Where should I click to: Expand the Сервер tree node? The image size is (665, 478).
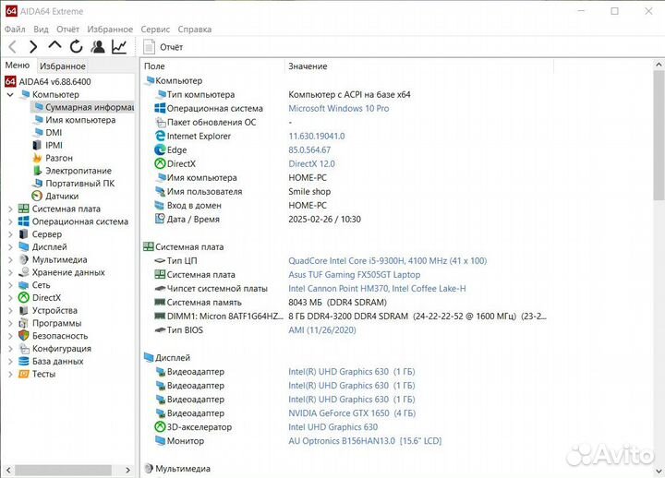(10, 234)
